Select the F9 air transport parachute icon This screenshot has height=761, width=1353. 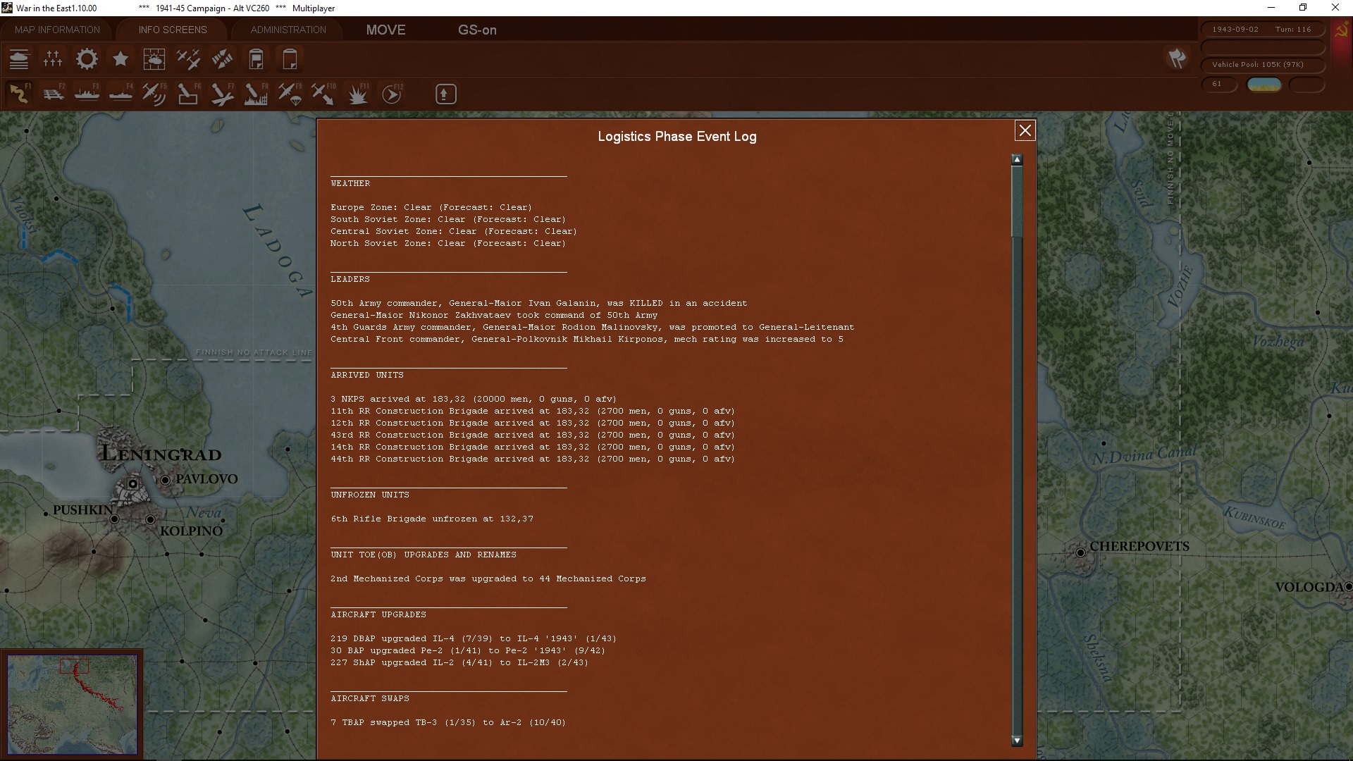[289, 94]
